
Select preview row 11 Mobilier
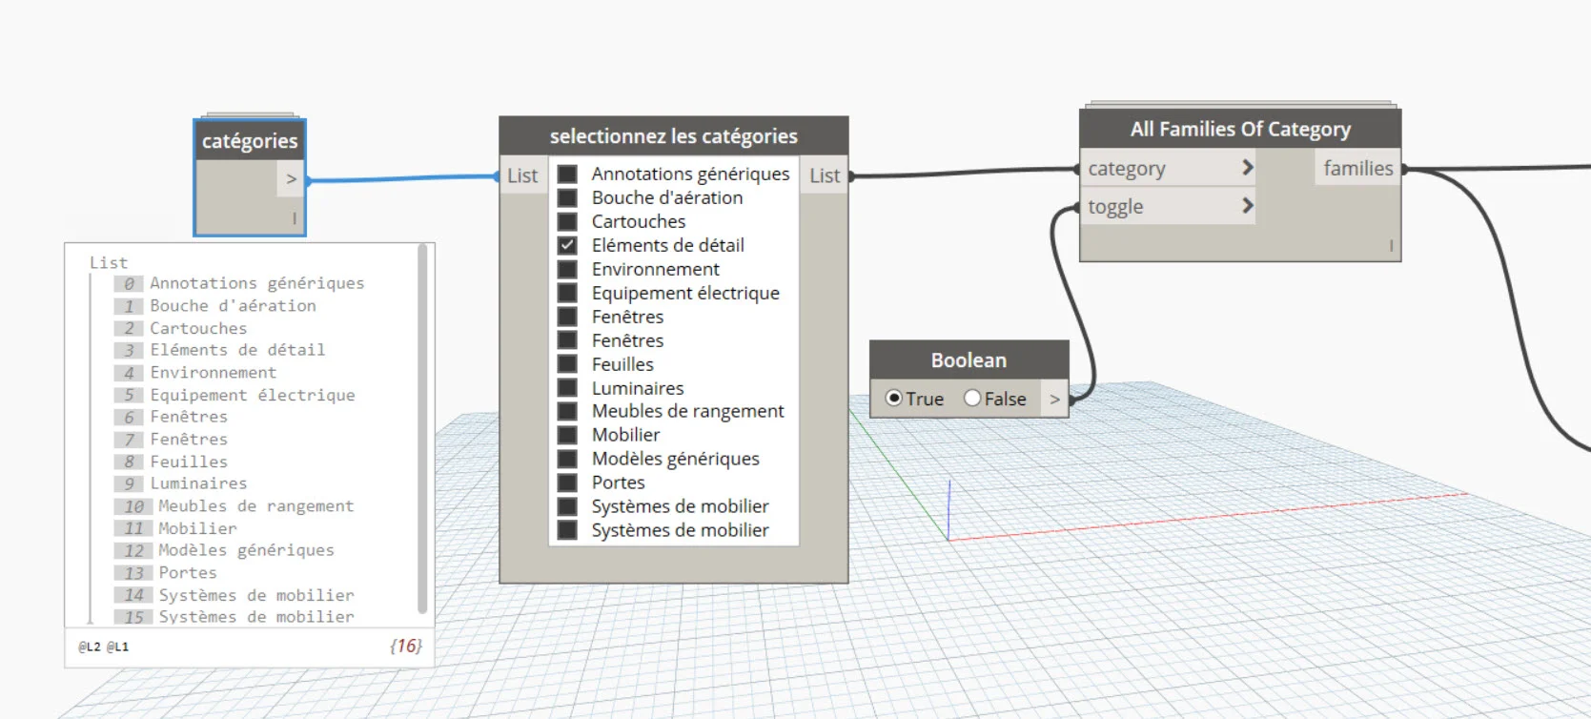(175, 528)
